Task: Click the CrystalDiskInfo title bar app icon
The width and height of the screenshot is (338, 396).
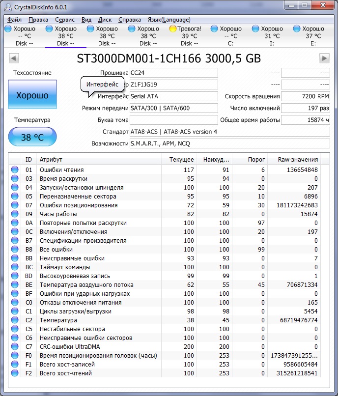Action: [8, 7]
